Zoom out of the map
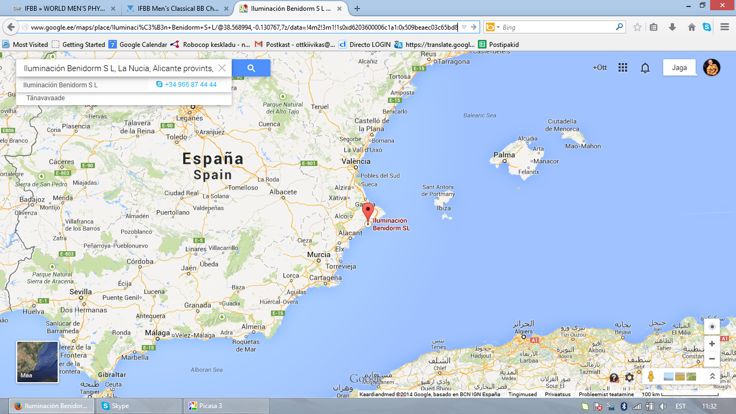This screenshot has width=736, height=414. tap(712, 358)
